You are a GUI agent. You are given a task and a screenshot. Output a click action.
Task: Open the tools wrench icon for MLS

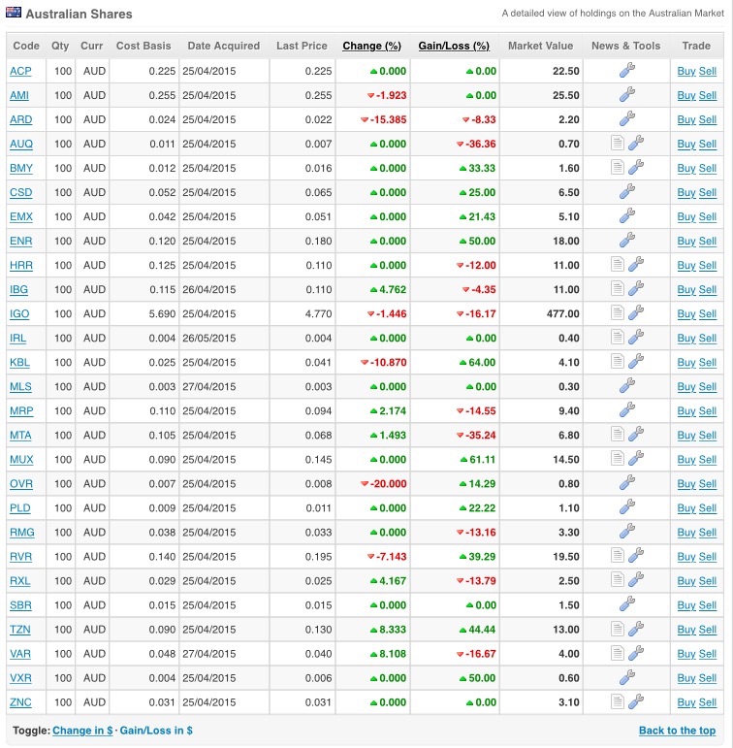pos(626,385)
